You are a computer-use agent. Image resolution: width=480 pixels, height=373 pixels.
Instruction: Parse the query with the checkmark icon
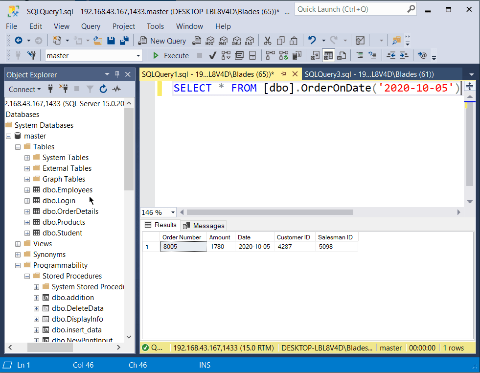click(x=212, y=55)
